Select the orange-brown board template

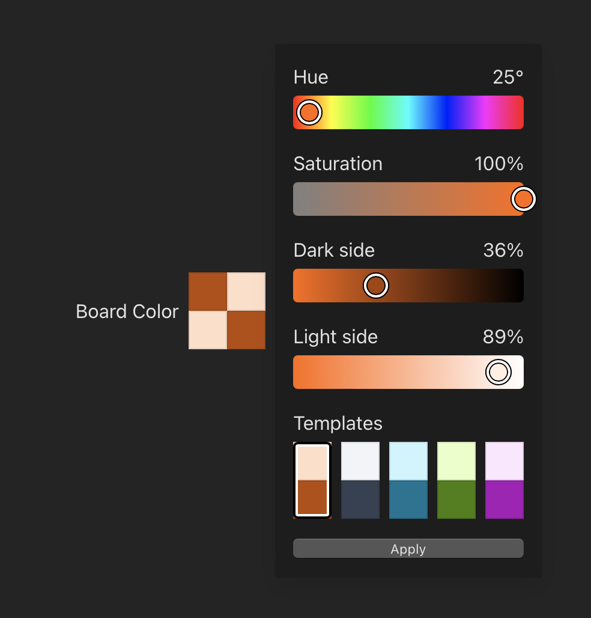pos(312,480)
